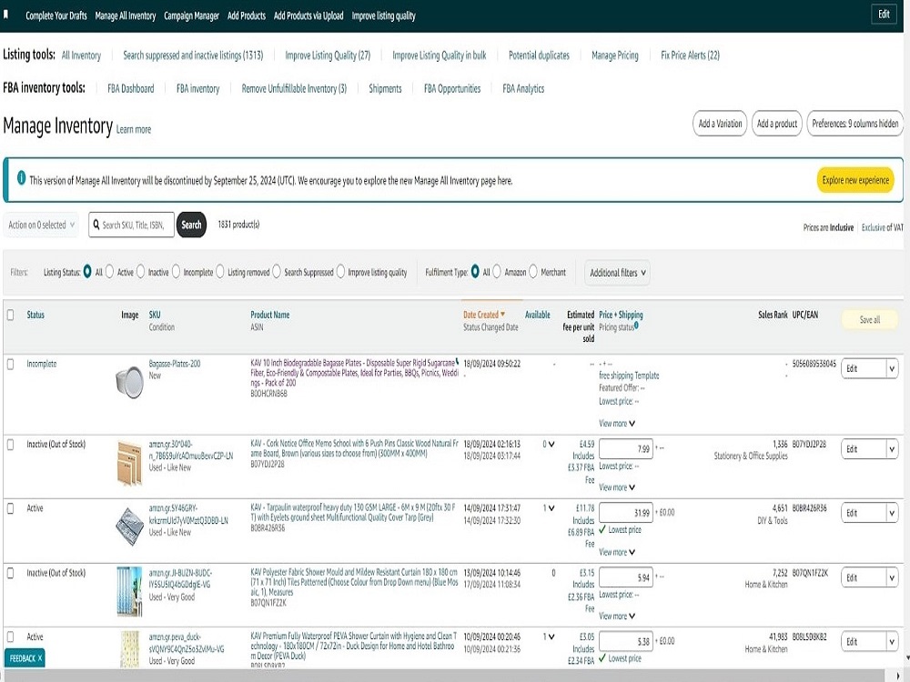Click the magnifier icon in search box
This screenshot has height=682, width=910.
pyautogui.click(x=96, y=225)
